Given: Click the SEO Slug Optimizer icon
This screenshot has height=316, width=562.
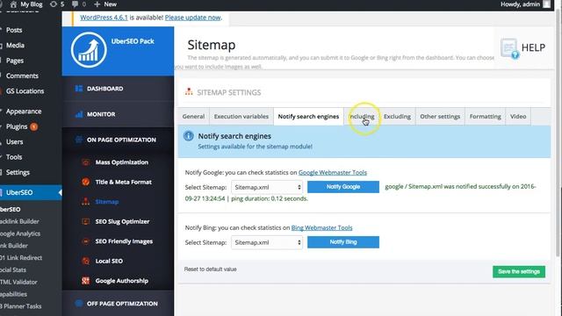Looking at the screenshot, I should (x=86, y=221).
